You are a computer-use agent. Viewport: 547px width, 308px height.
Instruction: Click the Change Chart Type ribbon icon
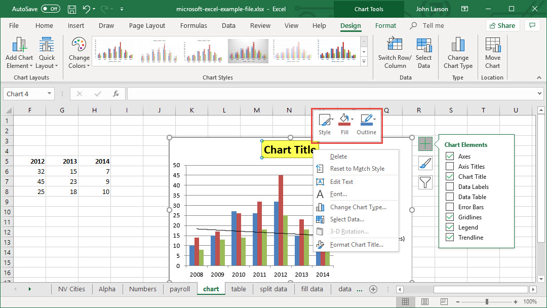click(x=458, y=45)
